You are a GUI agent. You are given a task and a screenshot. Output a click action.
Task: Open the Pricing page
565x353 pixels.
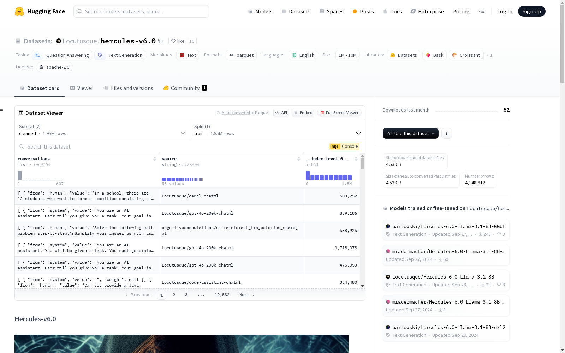pyautogui.click(x=461, y=11)
